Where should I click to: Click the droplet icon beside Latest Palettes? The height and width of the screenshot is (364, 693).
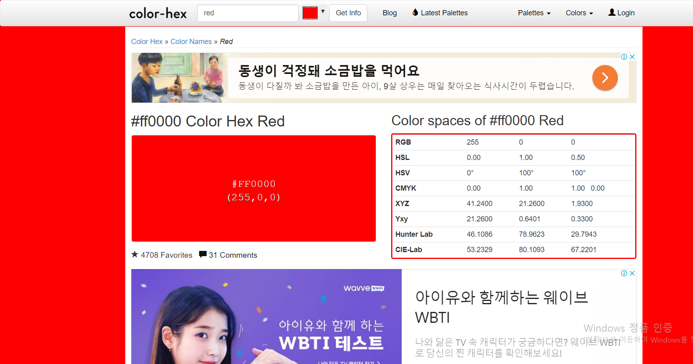tap(415, 13)
